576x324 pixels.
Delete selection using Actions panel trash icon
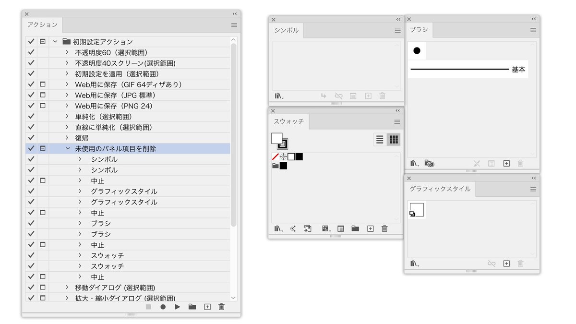[221, 307]
